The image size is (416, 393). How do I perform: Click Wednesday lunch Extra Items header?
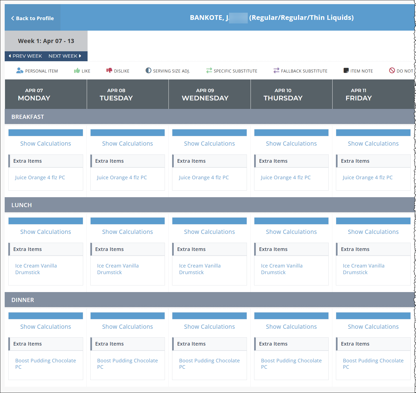[209, 249]
